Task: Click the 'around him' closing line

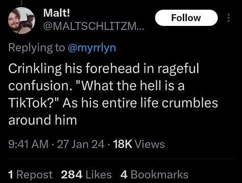Action: click(42, 120)
